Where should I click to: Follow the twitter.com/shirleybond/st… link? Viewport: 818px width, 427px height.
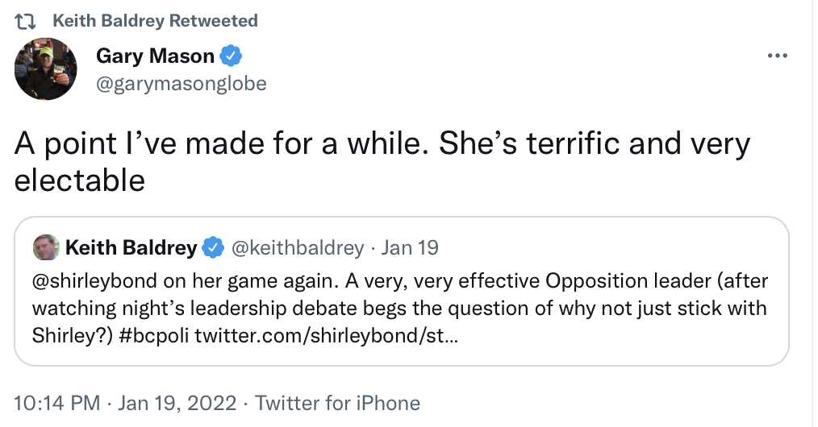click(327, 335)
